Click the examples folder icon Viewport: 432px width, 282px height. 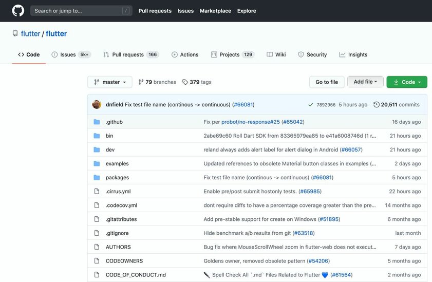97,163
